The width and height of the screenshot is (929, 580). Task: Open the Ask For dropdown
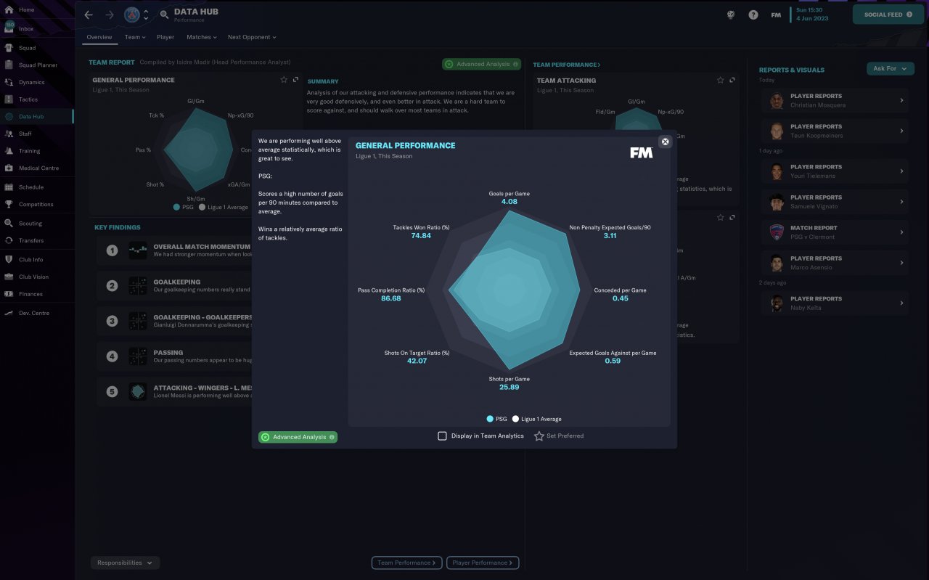890,68
